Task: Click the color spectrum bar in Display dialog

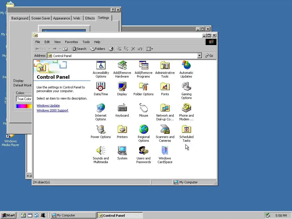Action: point(24,106)
